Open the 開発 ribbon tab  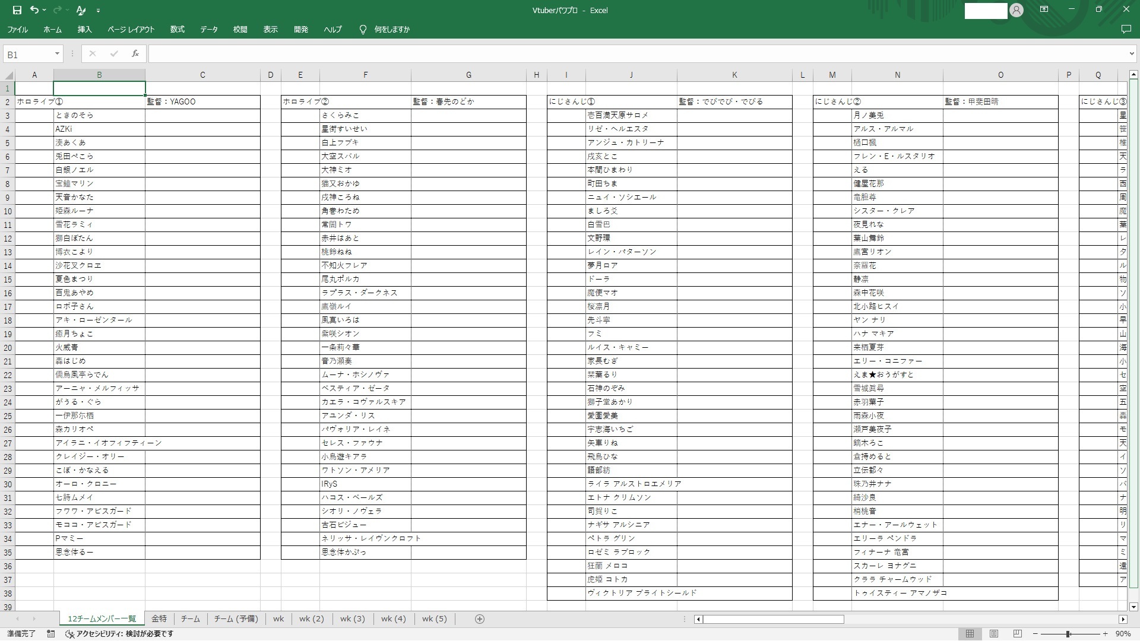coord(301,29)
